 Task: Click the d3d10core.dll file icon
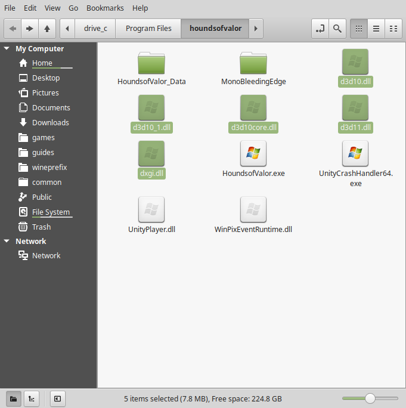[253, 107]
